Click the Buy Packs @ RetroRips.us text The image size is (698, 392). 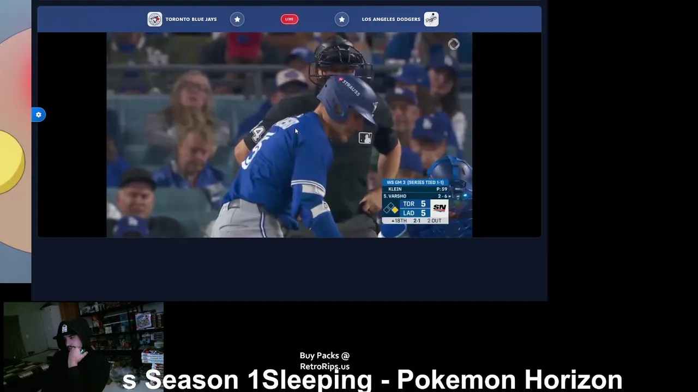tap(324, 361)
